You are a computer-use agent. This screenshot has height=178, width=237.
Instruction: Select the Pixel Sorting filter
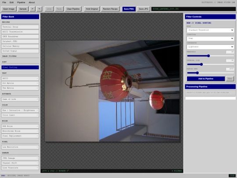[20, 67]
